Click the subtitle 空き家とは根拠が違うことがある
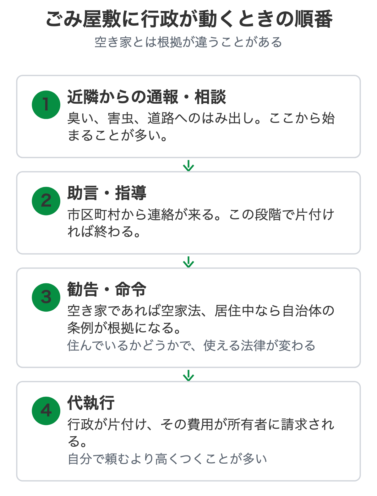The image size is (377, 496). tap(188, 42)
